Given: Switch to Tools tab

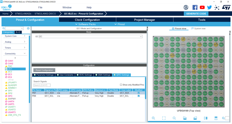Looking at the screenshot, I should (202, 20).
